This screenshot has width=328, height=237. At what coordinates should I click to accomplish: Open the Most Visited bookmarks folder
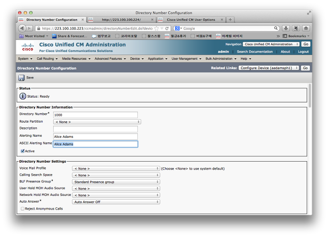tap(34, 36)
